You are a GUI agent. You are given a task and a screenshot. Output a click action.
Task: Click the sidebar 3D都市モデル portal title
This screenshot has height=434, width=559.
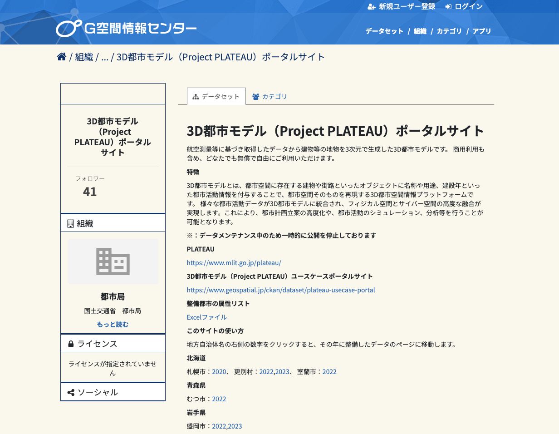point(113,137)
